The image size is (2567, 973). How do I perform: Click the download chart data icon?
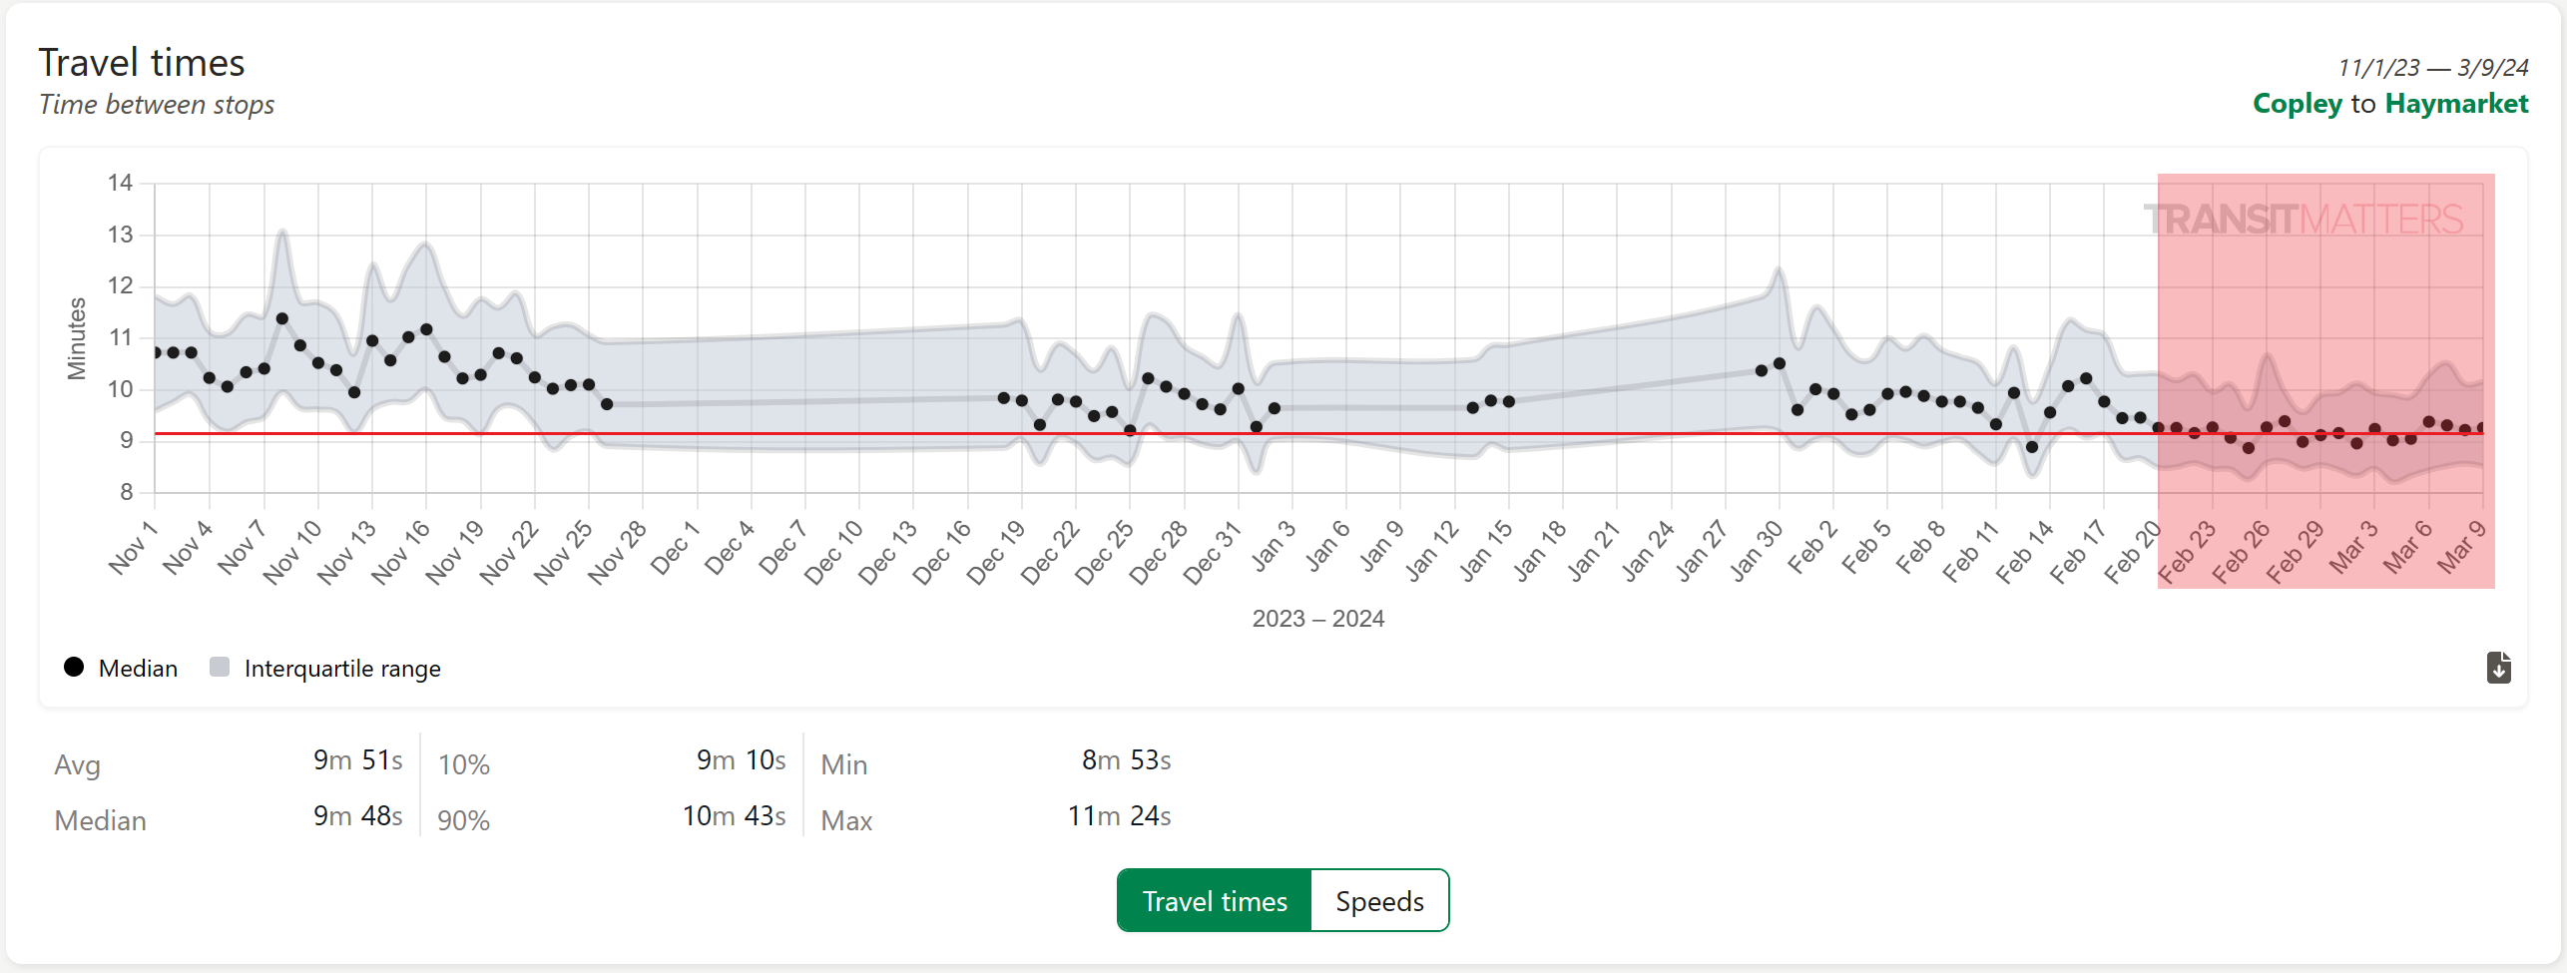[x=2498, y=668]
